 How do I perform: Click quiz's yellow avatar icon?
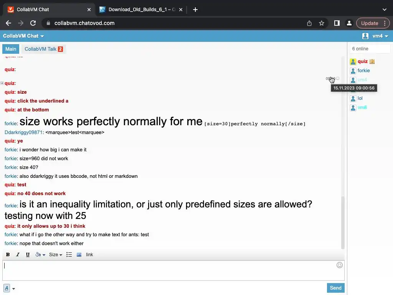[x=353, y=61]
